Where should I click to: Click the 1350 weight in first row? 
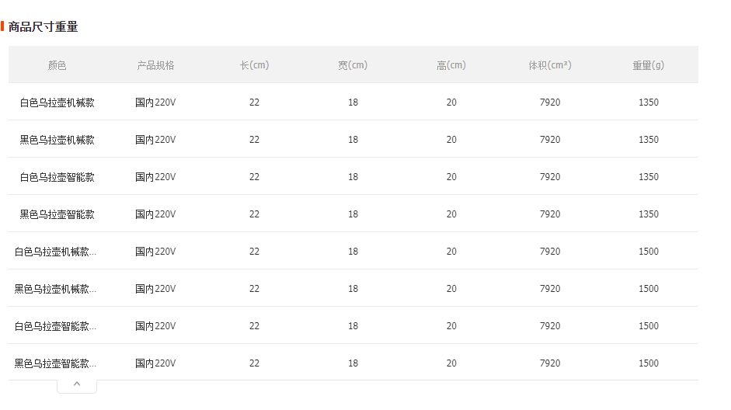(x=649, y=102)
